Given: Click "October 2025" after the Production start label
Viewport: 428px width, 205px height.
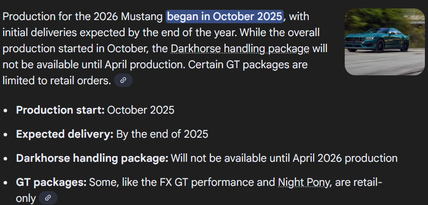Looking at the screenshot, I should pos(141,110).
